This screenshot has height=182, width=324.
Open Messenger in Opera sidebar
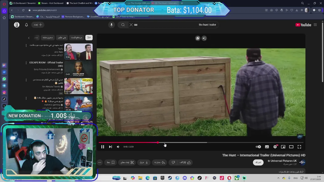coord(4,72)
